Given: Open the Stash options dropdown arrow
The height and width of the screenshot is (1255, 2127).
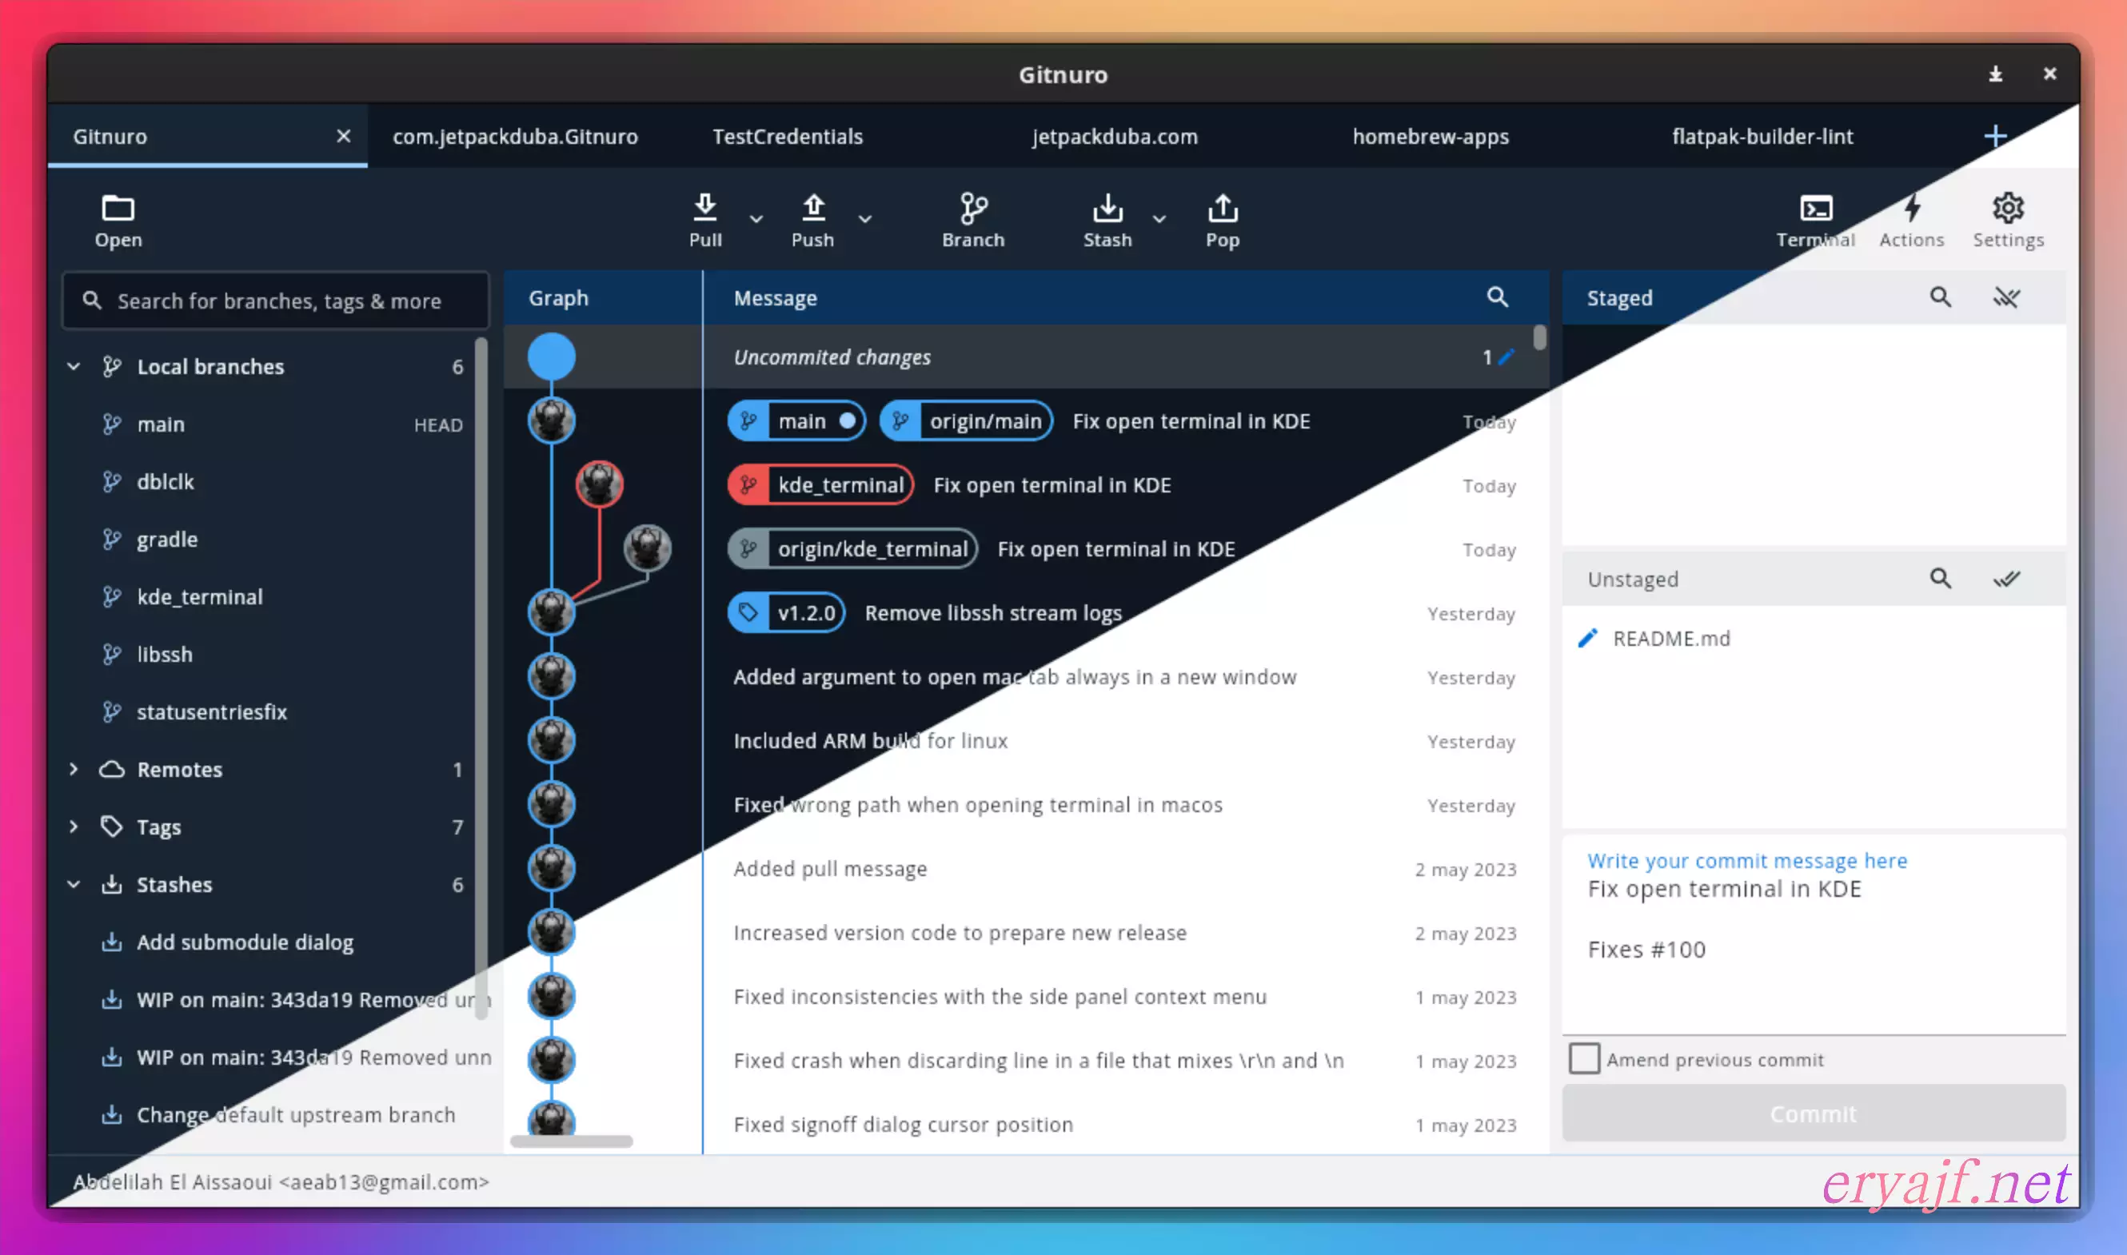Looking at the screenshot, I should (x=1159, y=219).
